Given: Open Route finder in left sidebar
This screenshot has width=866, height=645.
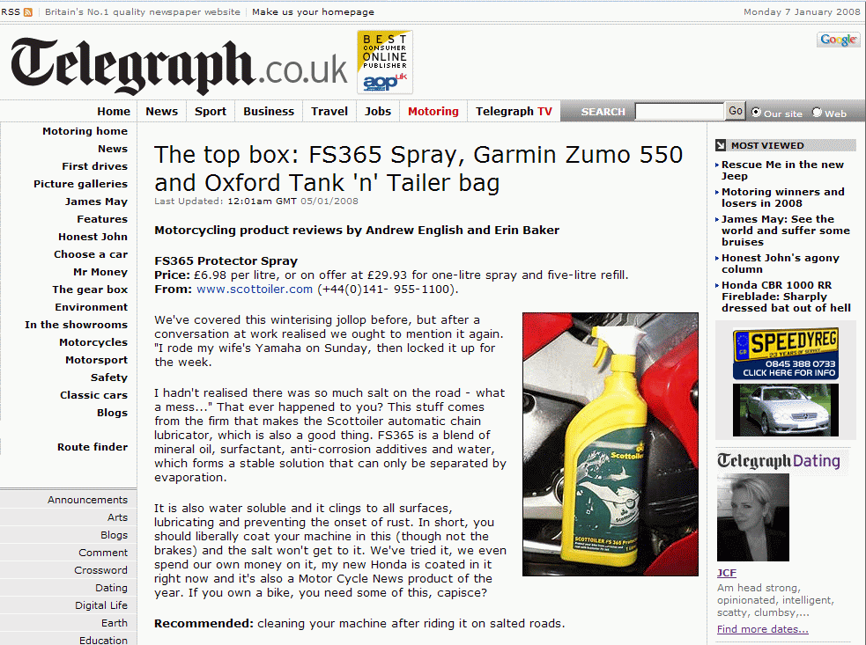Looking at the screenshot, I should click(x=93, y=447).
